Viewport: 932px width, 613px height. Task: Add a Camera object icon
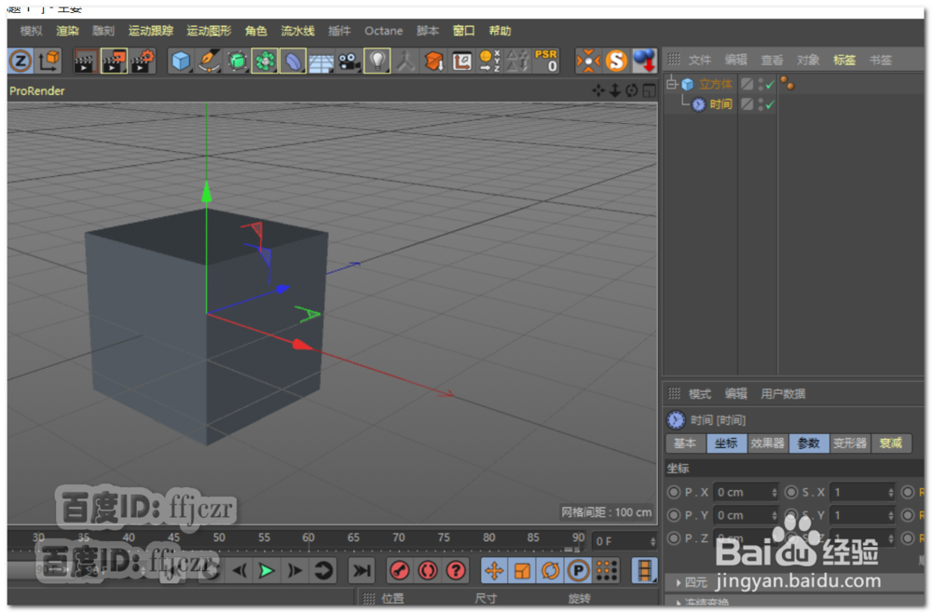point(349,61)
